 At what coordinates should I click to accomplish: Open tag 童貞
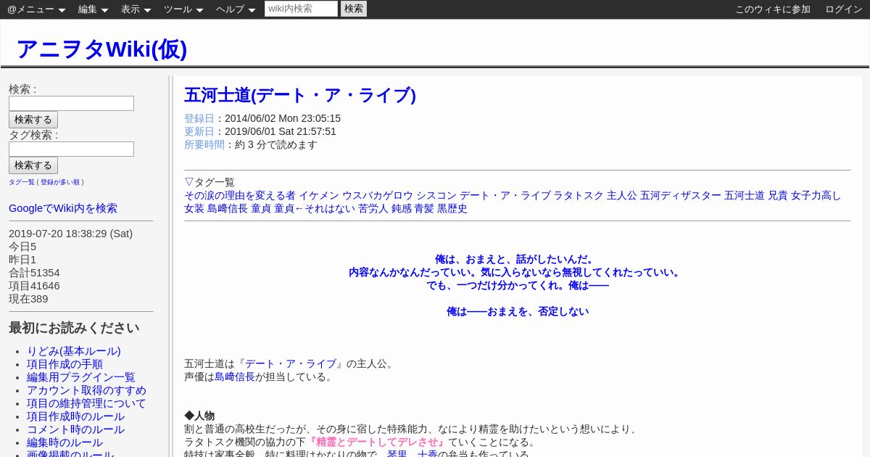[x=261, y=208]
